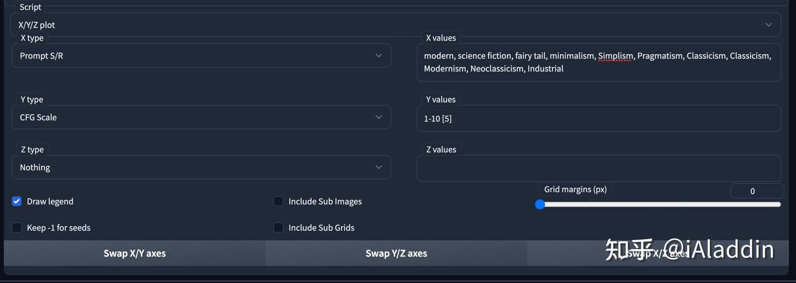The width and height of the screenshot is (796, 283).
Task: Focus the empty Z values field
Action: pyautogui.click(x=598, y=169)
